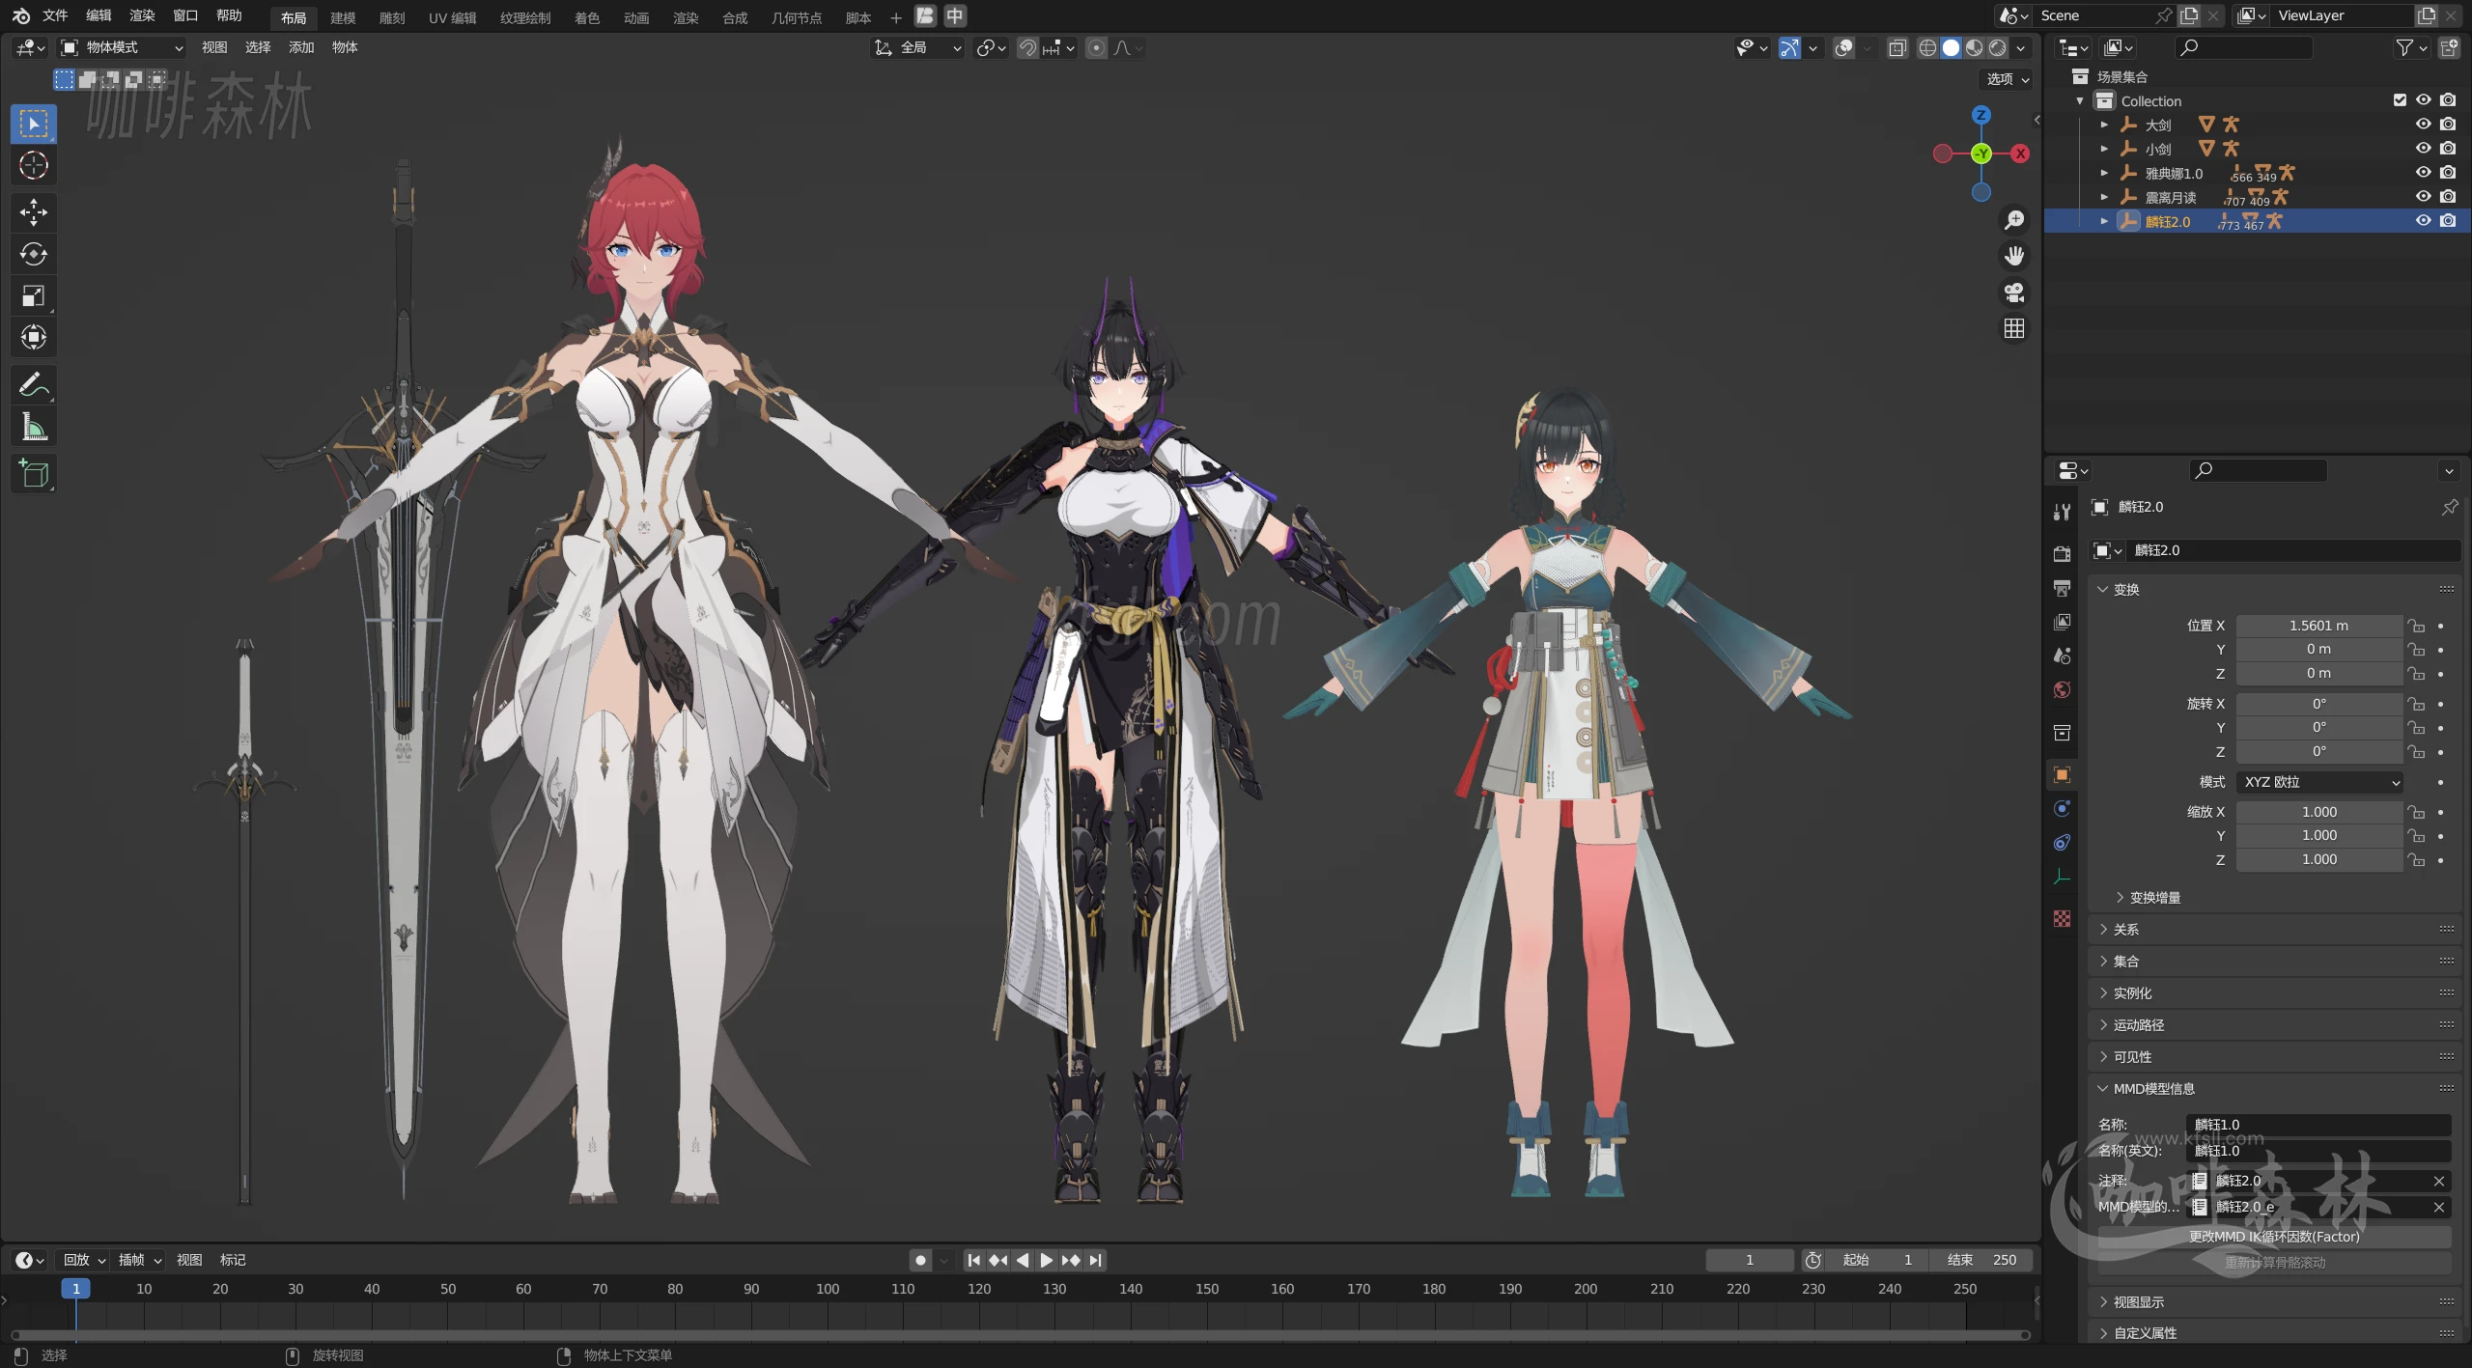Click the 结束 frame 250 field

point(1982,1261)
